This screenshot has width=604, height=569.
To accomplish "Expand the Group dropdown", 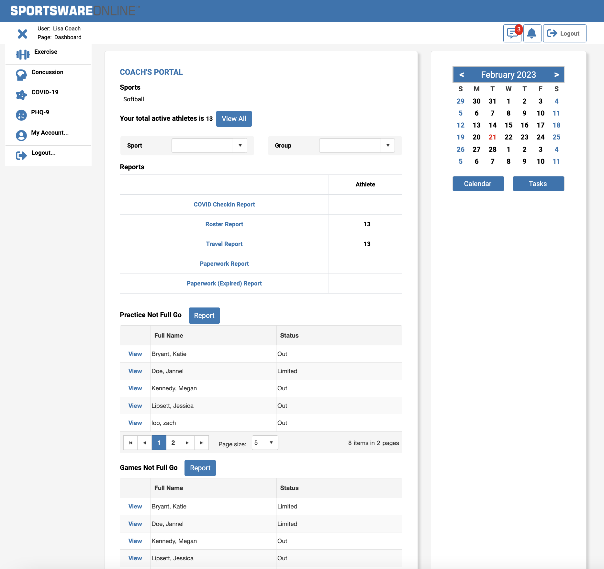I will [x=387, y=146].
